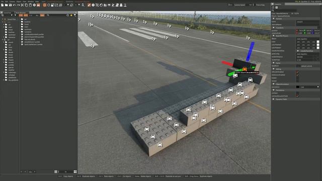Screen dimensions: 322x181
Task: Click the asset browser filter funnel icon
Action: (x=75, y=15)
